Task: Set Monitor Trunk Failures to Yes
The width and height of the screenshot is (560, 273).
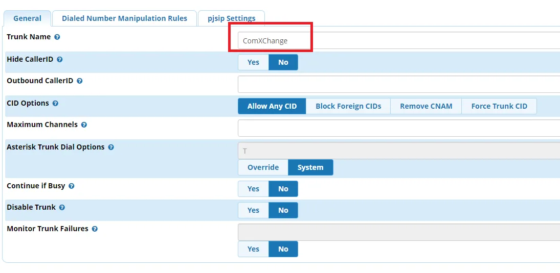Action: click(x=253, y=249)
